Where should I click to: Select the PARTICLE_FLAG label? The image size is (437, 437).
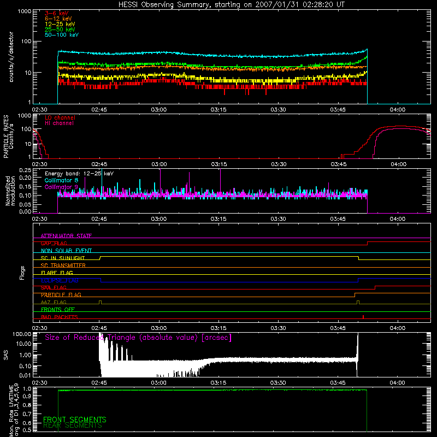tap(61, 295)
